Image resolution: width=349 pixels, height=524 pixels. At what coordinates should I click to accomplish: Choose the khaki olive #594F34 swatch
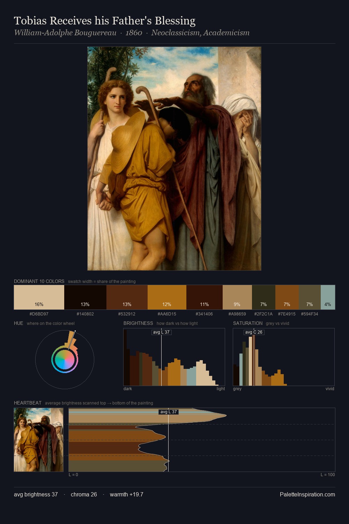coord(310,297)
